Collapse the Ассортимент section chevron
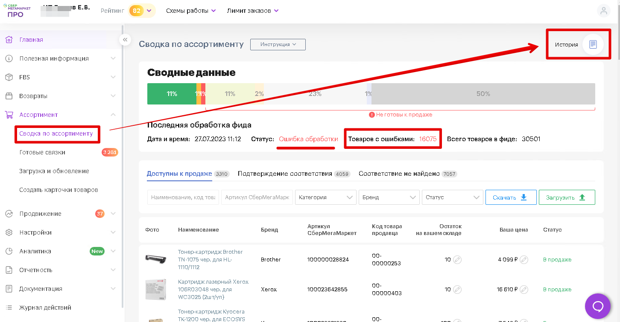This screenshot has height=322, width=620. pyautogui.click(x=113, y=115)
